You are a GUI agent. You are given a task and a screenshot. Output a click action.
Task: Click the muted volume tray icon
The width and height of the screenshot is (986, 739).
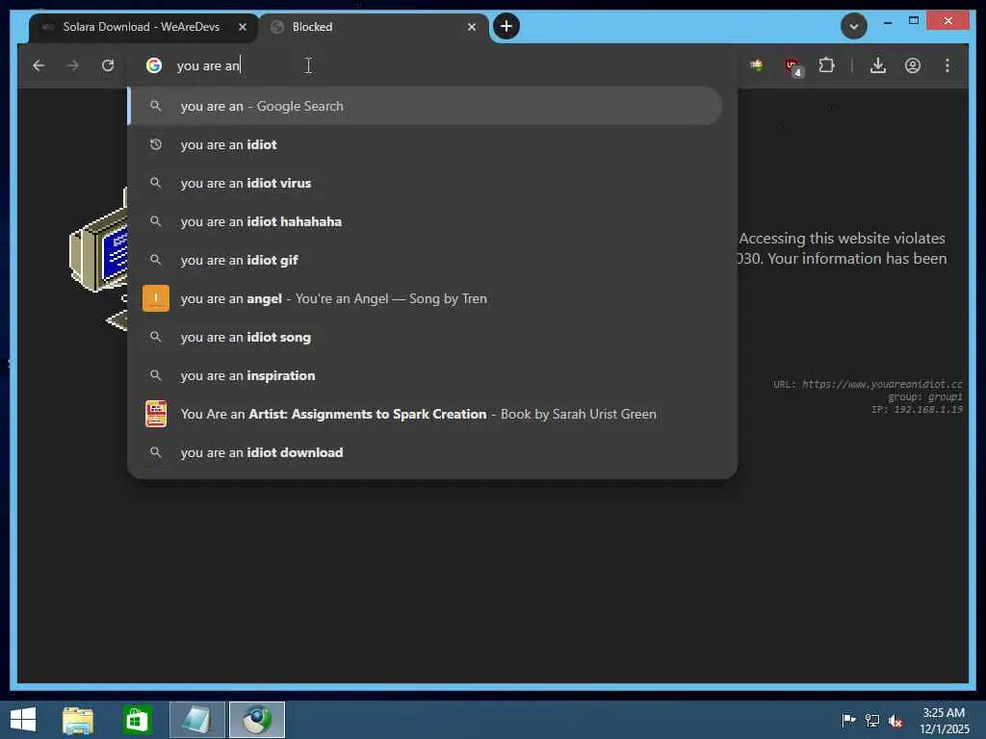tap(895, 720)
